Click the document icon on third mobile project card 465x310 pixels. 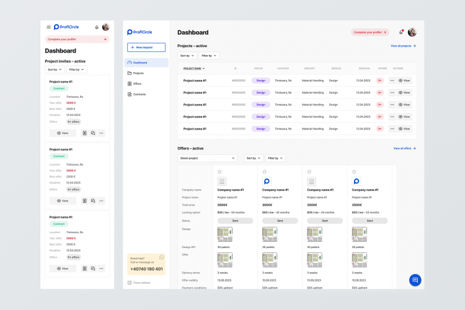click(84, 268)
